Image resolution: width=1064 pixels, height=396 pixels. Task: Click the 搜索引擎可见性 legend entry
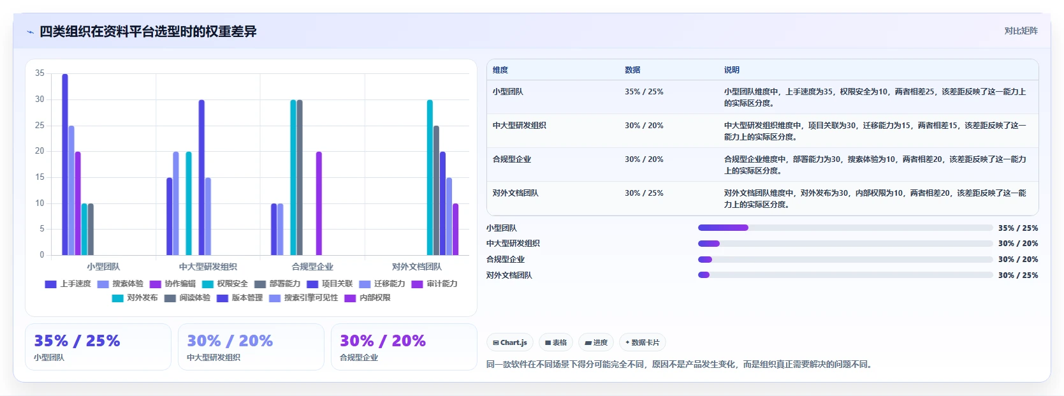(303, 298)
